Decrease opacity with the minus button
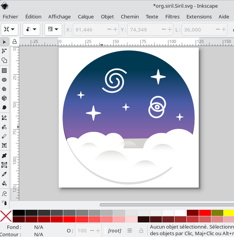Screen dimensions: 234x237 (x=92, y=230)
